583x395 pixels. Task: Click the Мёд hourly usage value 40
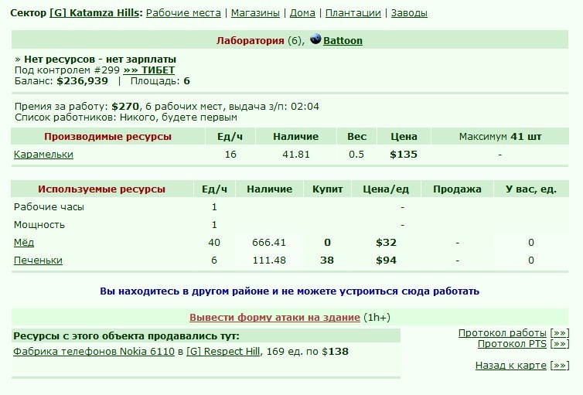tap(214, 242)
